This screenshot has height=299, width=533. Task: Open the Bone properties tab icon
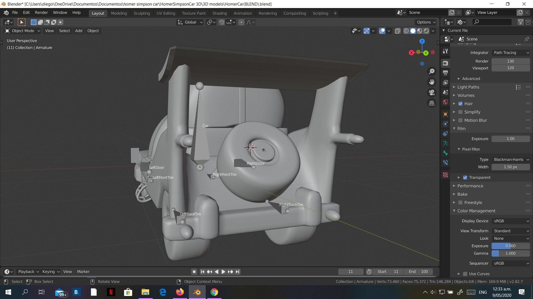445,153
